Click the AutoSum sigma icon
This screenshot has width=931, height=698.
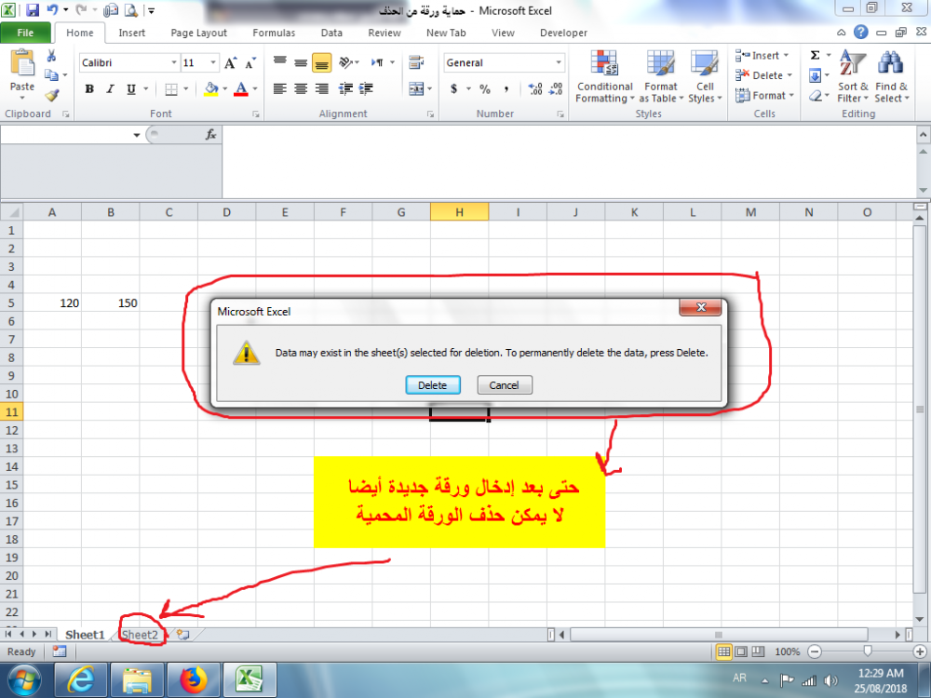pos(816,55)
